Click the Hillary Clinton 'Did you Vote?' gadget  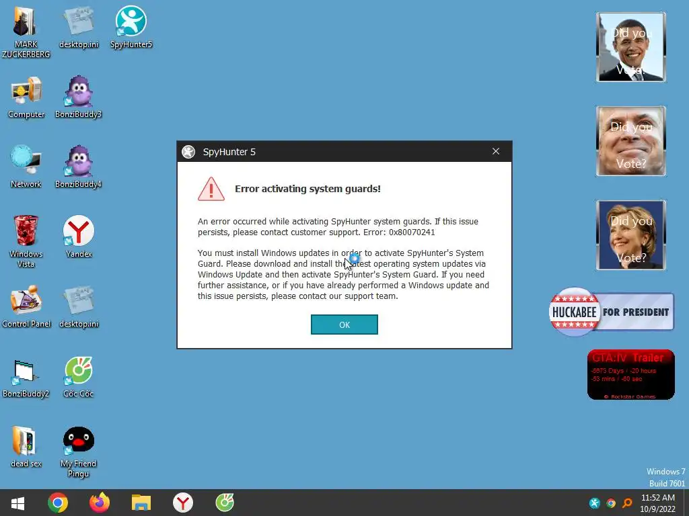point(631,235)
